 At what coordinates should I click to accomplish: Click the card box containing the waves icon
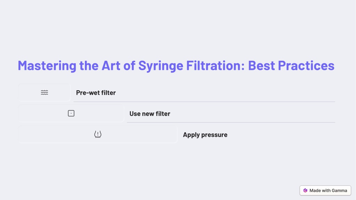click(45, 92)
